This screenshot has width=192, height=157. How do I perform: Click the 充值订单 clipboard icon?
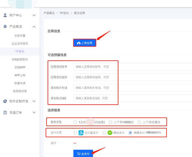click(x=5, y=113)
